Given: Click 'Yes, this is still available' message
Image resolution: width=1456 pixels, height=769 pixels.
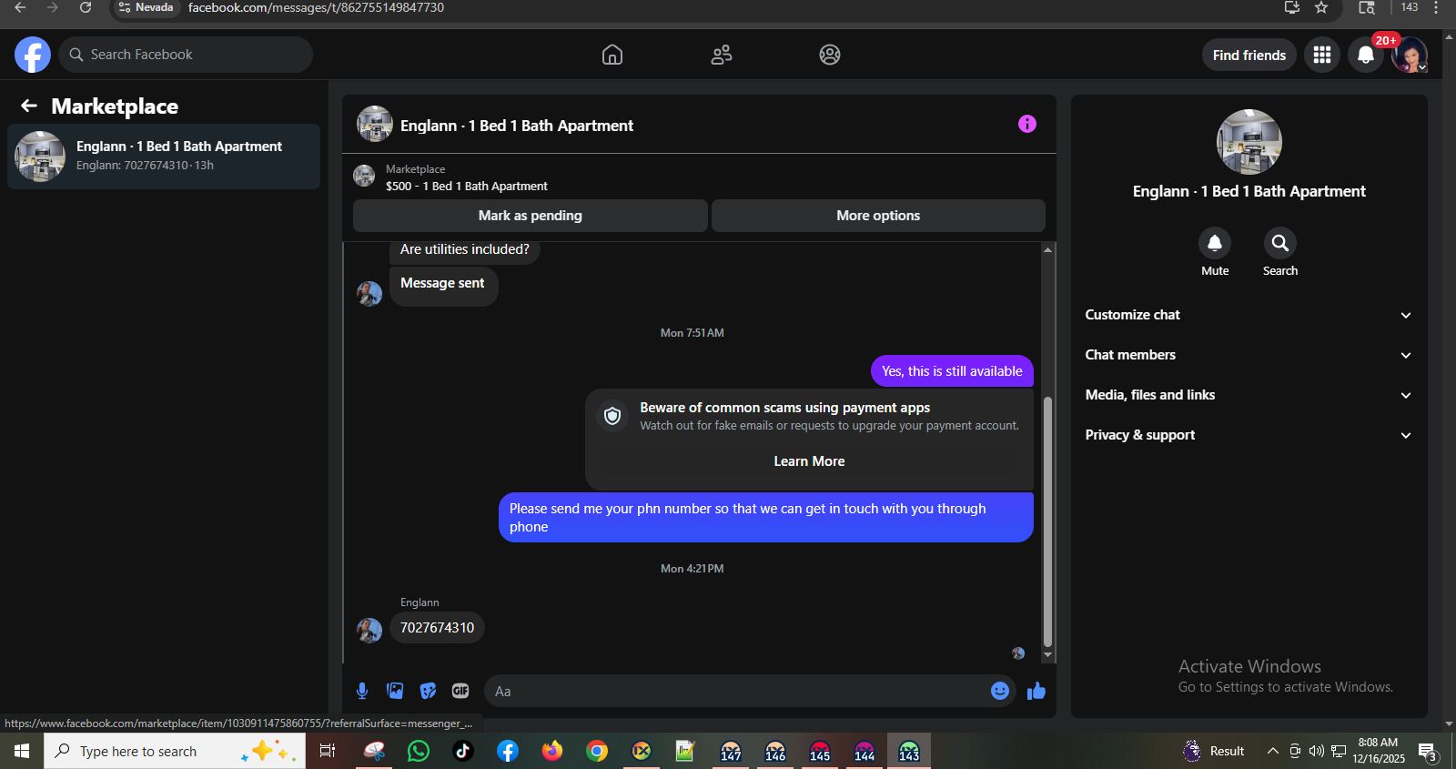Looking at the screenshot, I should point(952,371).
